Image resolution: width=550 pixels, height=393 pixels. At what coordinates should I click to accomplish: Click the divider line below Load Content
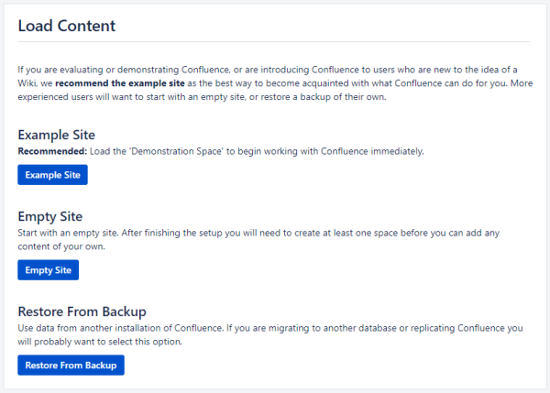[273, 42]
